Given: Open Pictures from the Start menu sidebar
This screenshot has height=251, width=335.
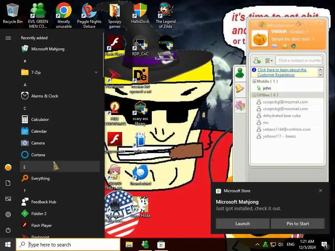Looking at the screenshot, I should pos(8,199).
